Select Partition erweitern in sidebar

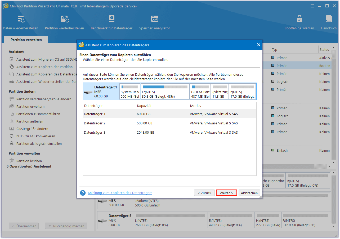(x=30, y=106)
